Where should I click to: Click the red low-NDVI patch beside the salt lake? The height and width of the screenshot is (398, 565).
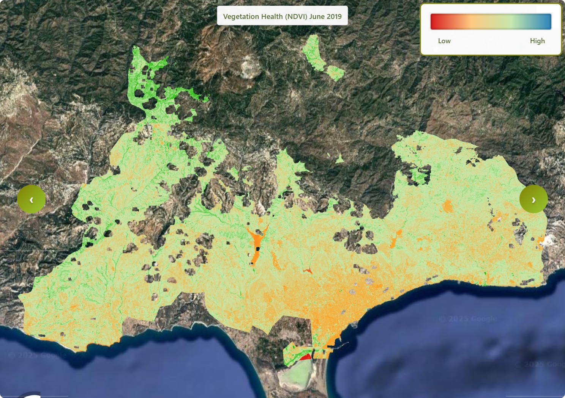coord(305,357)
